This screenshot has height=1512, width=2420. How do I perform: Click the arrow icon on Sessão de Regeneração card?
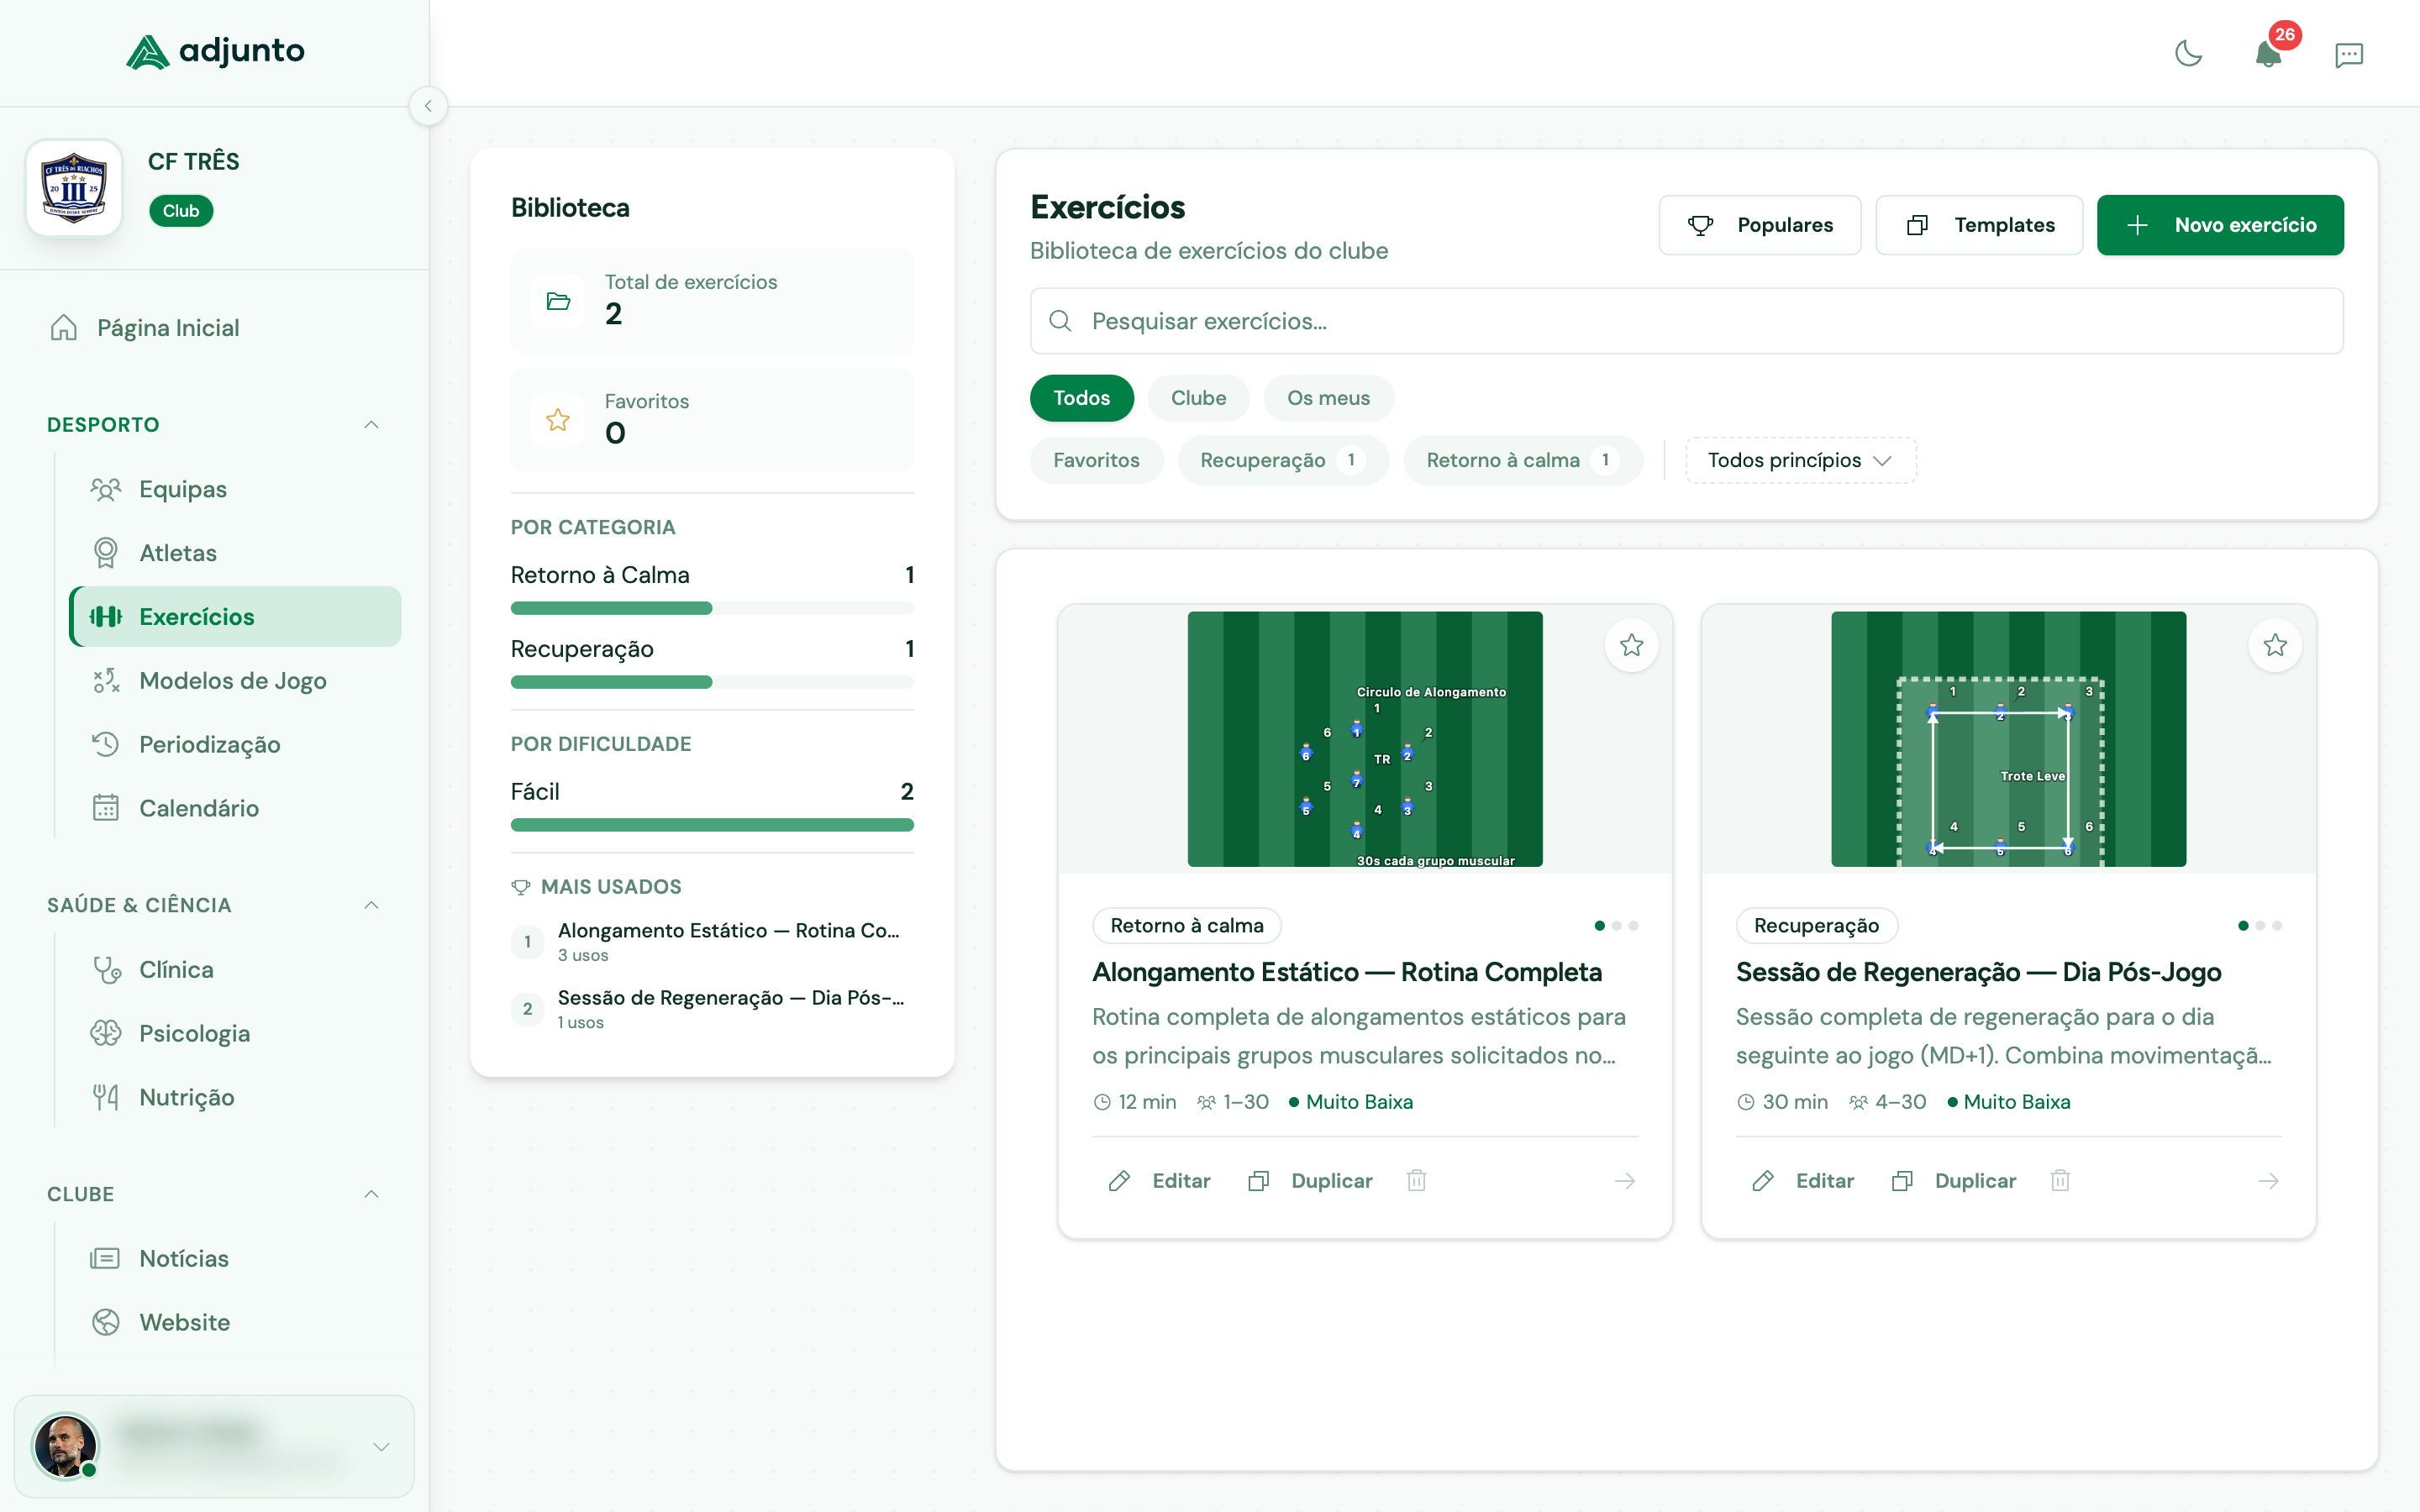tap(2268, 1181)
